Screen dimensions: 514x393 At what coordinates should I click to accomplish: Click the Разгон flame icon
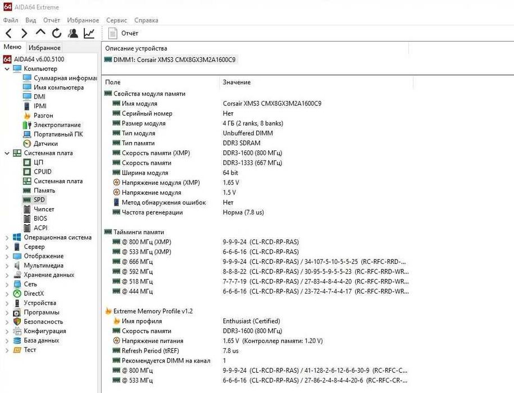click(x=27, y=116)
